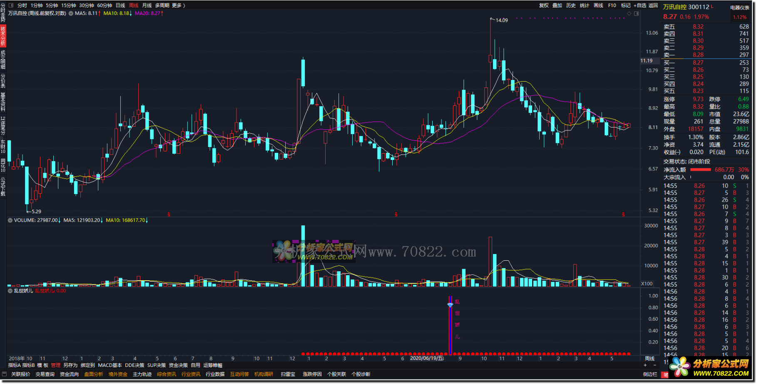Select the 周线 weekly chart tab
The image size is (757, 384).
pyautogui.click(x=134, y=5)
